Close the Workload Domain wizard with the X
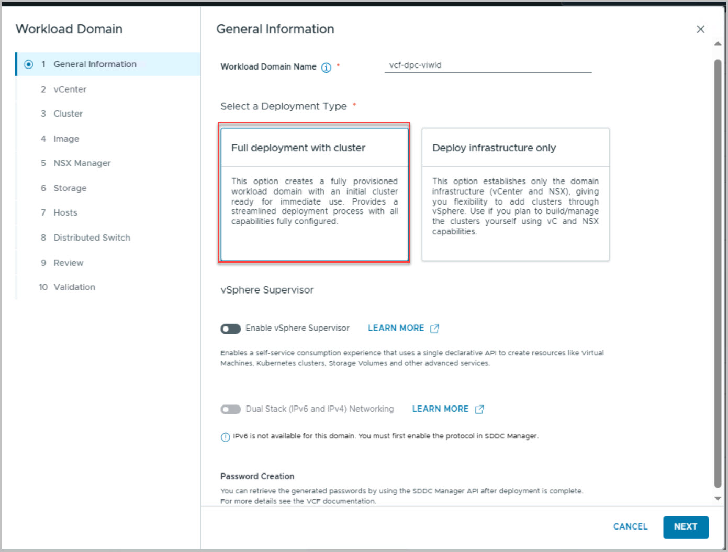The height and width of the screenshot is (552, 728). 700,29
